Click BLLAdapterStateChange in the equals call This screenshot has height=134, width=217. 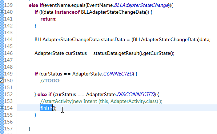pos(141,5)
